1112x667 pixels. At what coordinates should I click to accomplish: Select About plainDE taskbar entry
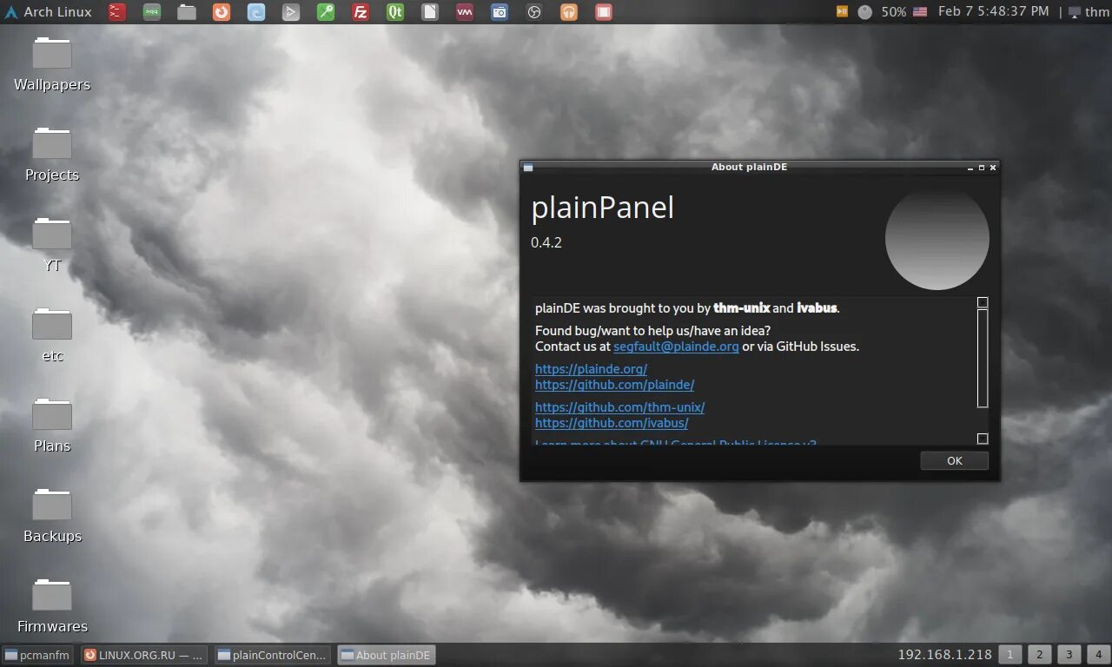click(x=386, y=656)
